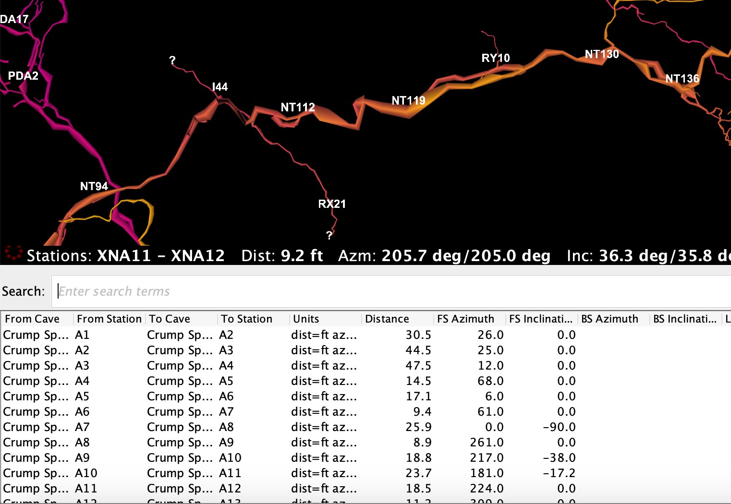Select station label I44 in 3D view

tap(220, 87)
